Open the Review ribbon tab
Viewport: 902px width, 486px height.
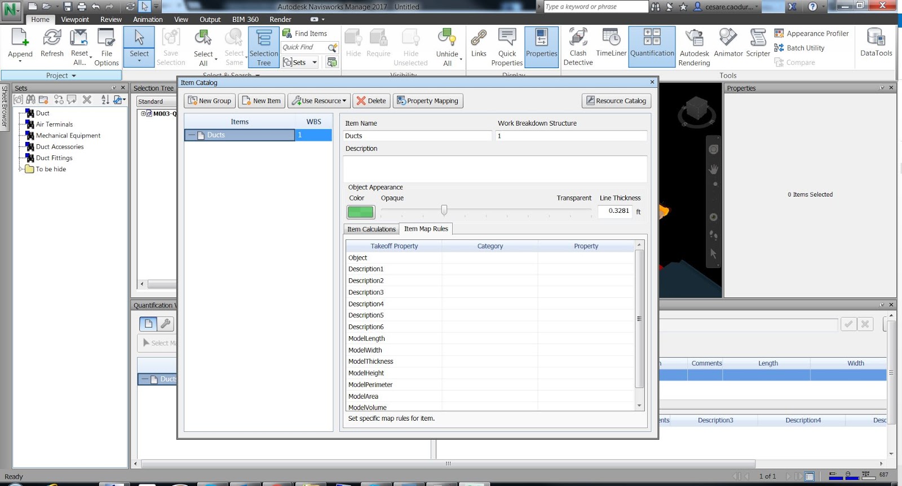[111, 19]
